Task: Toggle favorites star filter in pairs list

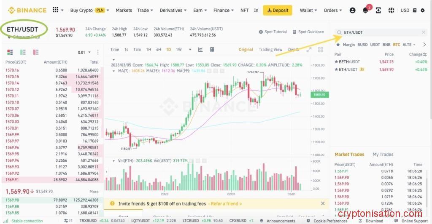Action: 337,45
